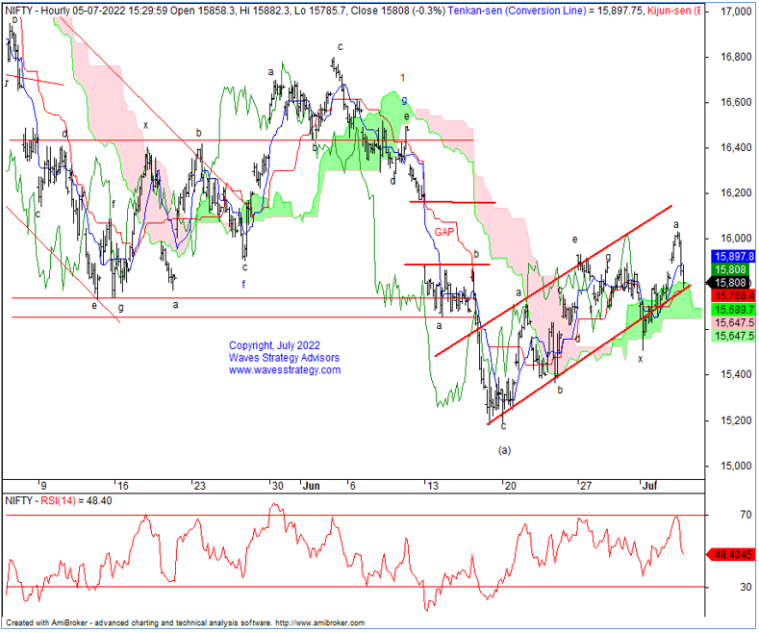
Task: Click the red Kijun-sen legend label
Action: pos(673,11)
